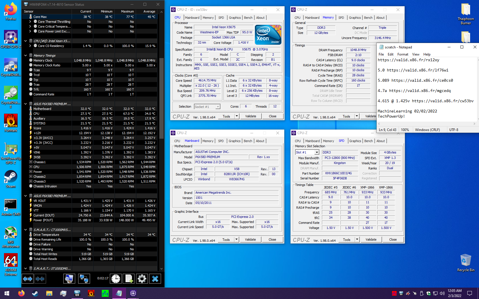
Task: Open About tab in CPU-Z SPD window
Action: 381,141
